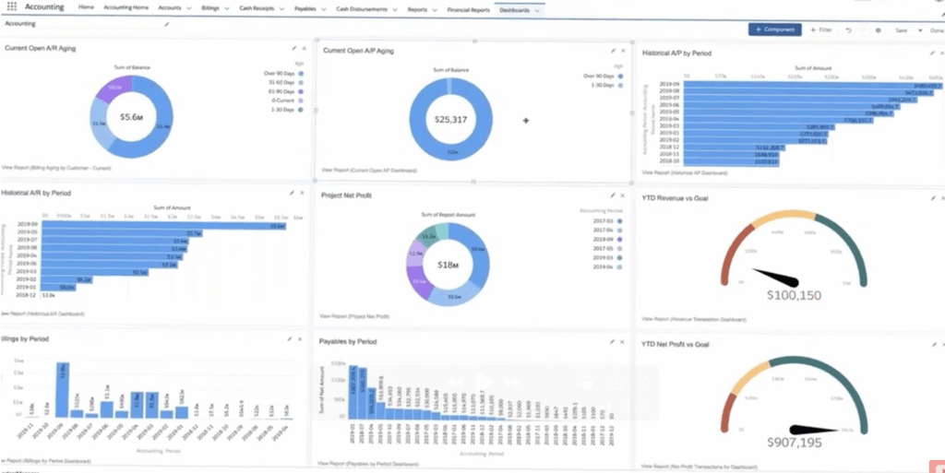Click the + Component button
The width and height of the screenshot is (945, 473).
pyautogui.click(x=774, y=30)
